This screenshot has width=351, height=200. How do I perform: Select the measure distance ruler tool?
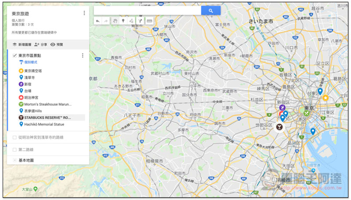click(x=149, y=21)
